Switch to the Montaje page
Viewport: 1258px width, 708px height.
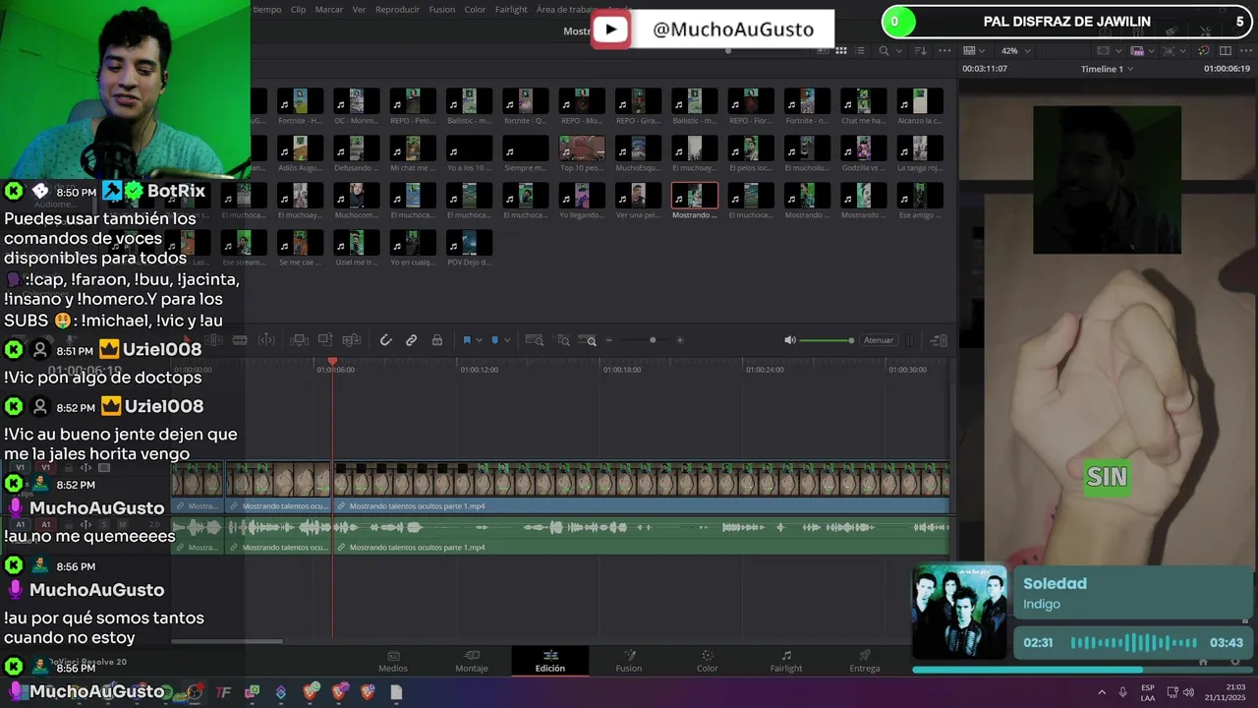[x=472, y=661]
